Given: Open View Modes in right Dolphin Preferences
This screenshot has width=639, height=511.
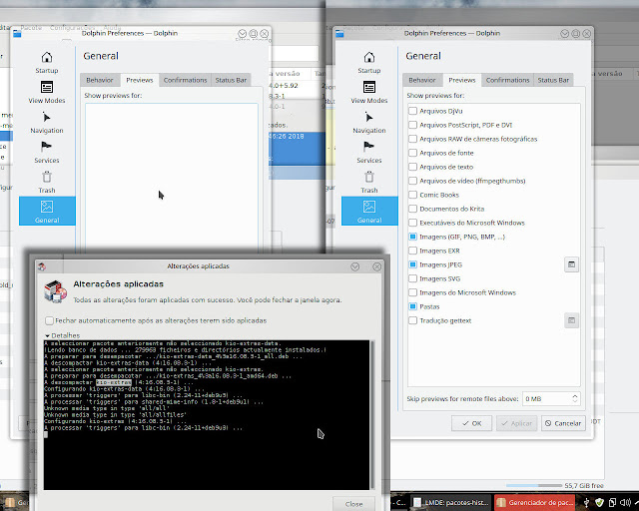Looking at the screenshot, I should tap(369, 92).
